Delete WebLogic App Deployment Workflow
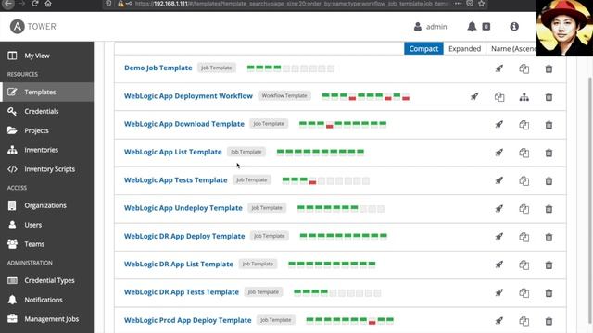This screenshot has width=593, height=333. coord(549,96)
